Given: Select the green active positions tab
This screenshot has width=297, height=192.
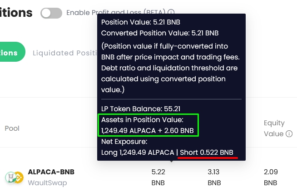Looking at the screenshot, I should click(11, 53).
